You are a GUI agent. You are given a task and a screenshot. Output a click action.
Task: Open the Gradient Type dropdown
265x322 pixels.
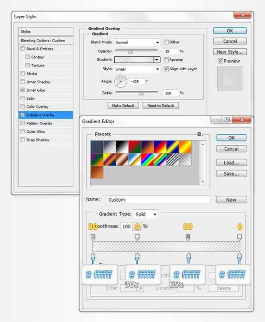pyautogui.click(x=145, y=214)
